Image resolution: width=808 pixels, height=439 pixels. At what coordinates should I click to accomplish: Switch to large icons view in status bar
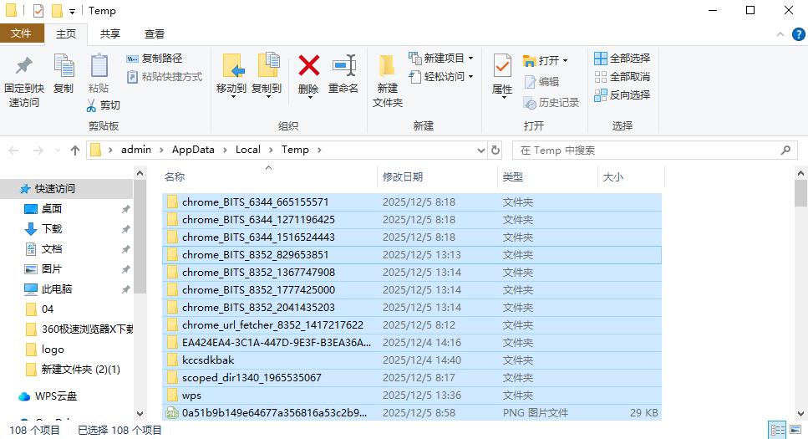(795, 430)
